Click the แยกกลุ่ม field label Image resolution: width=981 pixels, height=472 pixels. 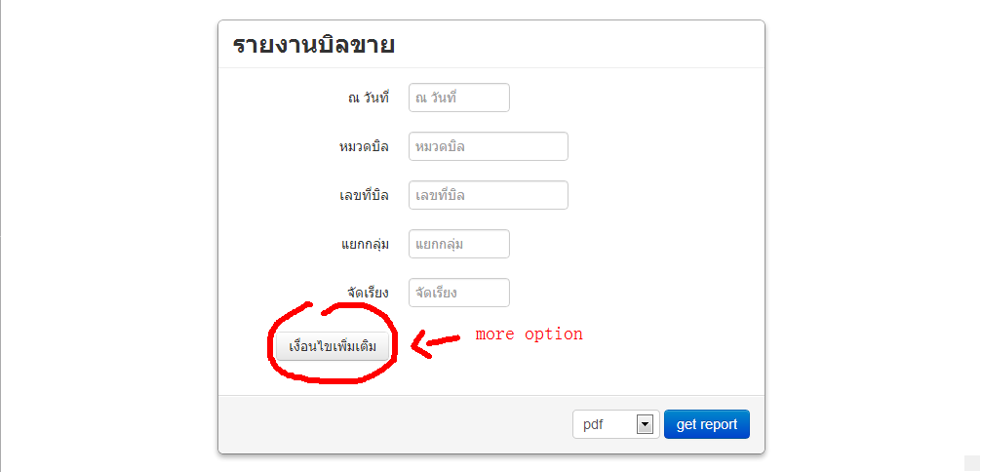coord(366,244)
